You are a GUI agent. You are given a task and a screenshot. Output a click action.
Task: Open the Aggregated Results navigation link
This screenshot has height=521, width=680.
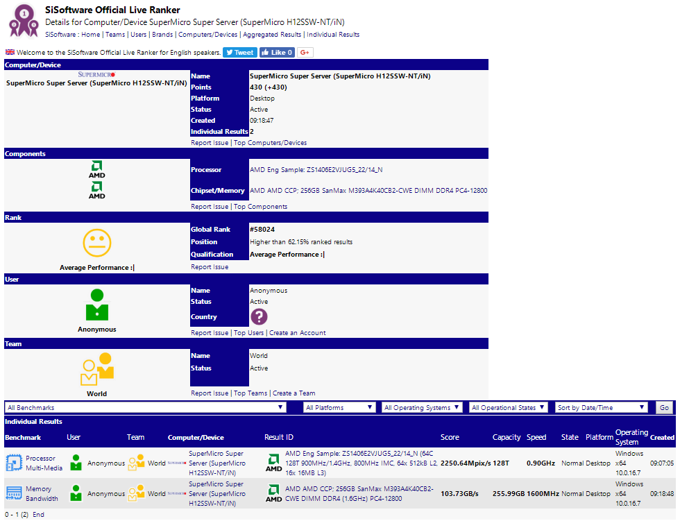(x=272, y=35)
